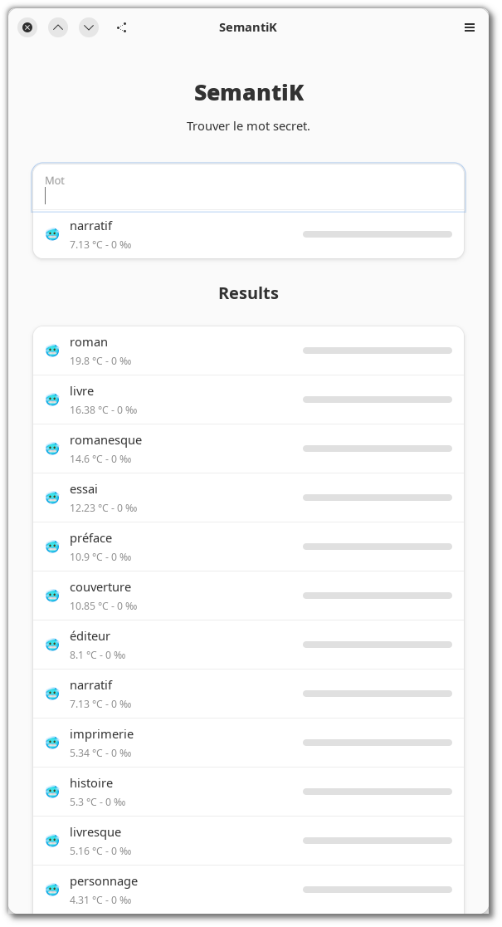Screen dimensions: 502x927
Task: Click the progress bar for roman
Action: 377,351
